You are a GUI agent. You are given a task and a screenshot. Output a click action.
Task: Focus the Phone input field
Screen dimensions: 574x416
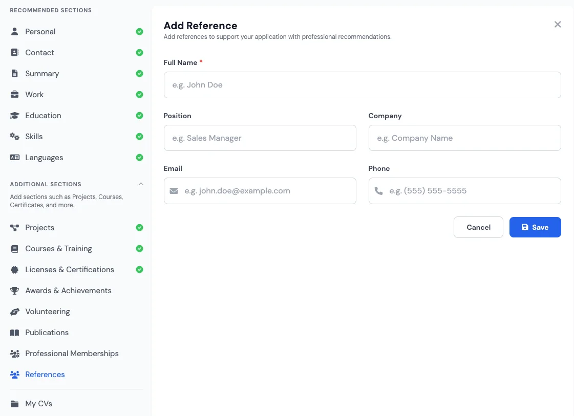464,191
